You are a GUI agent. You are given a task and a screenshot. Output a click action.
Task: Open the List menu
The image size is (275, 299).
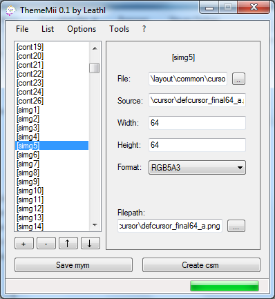click(48, 29)
